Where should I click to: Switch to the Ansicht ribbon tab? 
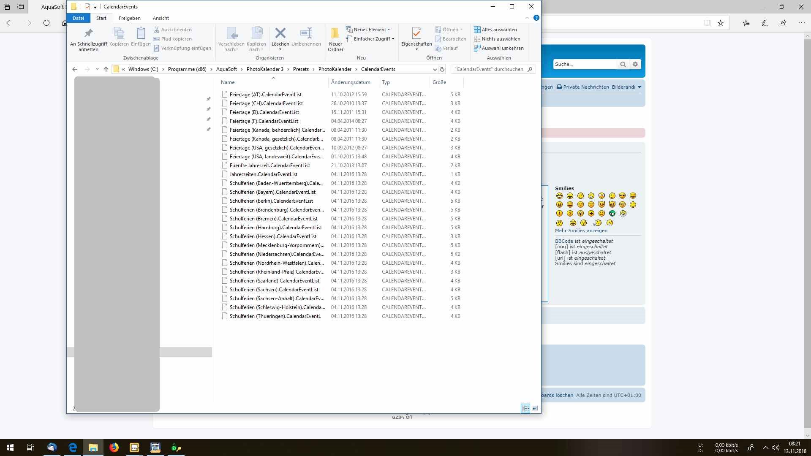click(161, 18)
